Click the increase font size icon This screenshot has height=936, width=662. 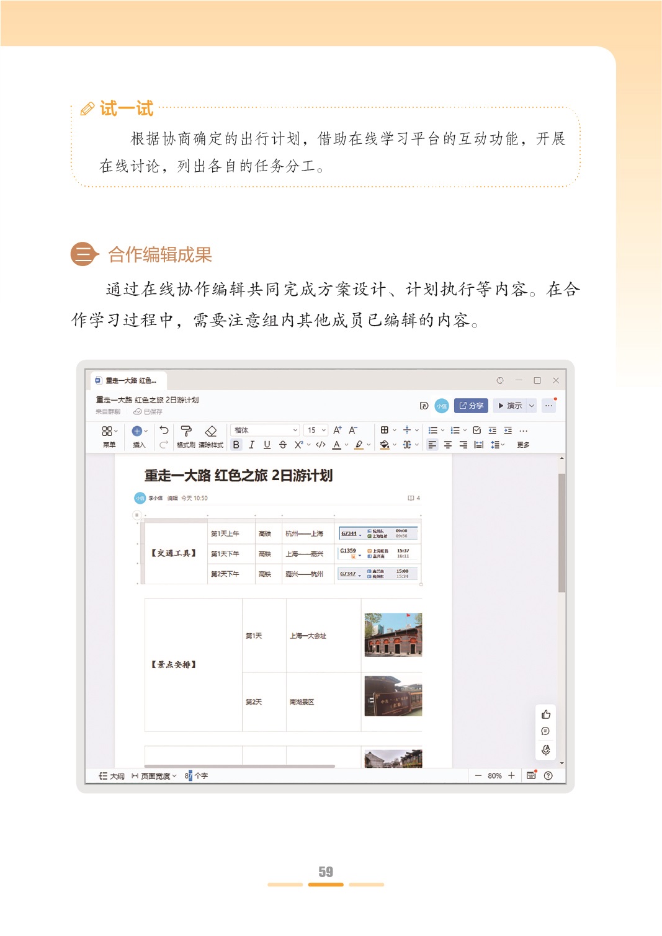coord(338,430)
